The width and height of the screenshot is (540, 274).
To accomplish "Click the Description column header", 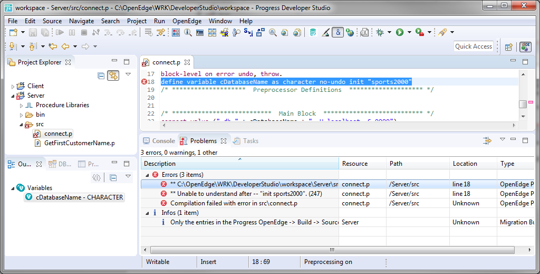I will point(240,164).
